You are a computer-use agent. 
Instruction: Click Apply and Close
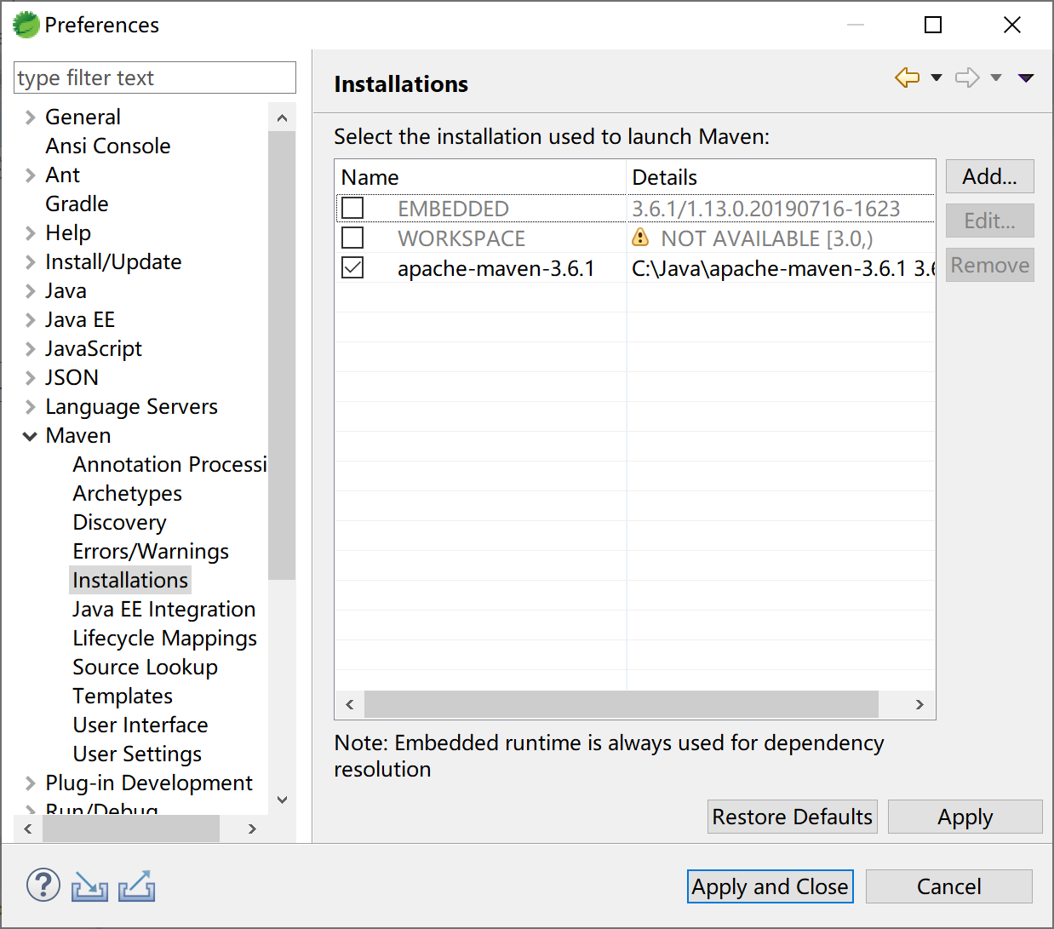pyautogui.click(x=770, y=886)
